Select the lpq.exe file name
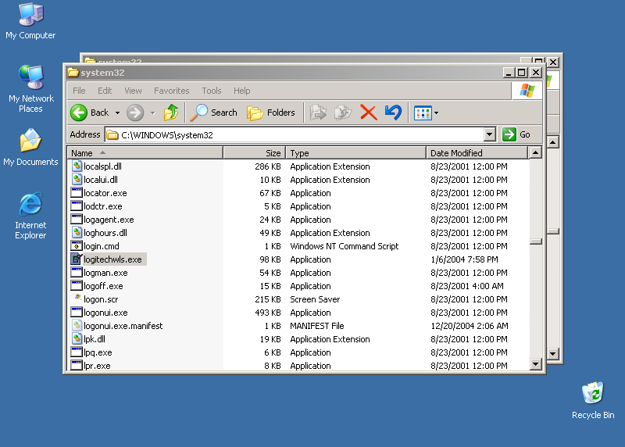 [x=98, y=352]
